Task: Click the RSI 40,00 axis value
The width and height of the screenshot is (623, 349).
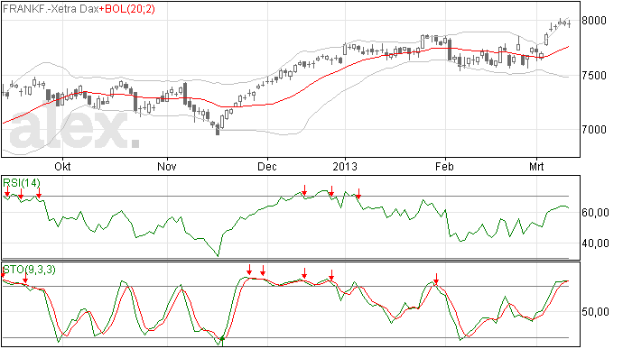Action: [595, 243]
